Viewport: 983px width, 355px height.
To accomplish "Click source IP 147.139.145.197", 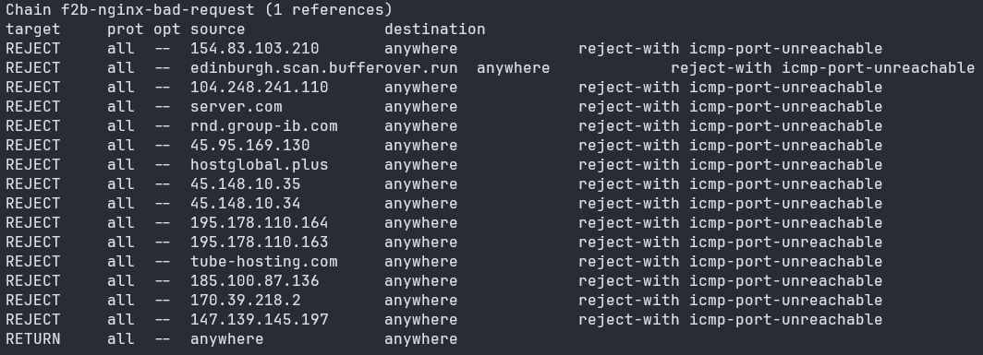I will [259, 321].
